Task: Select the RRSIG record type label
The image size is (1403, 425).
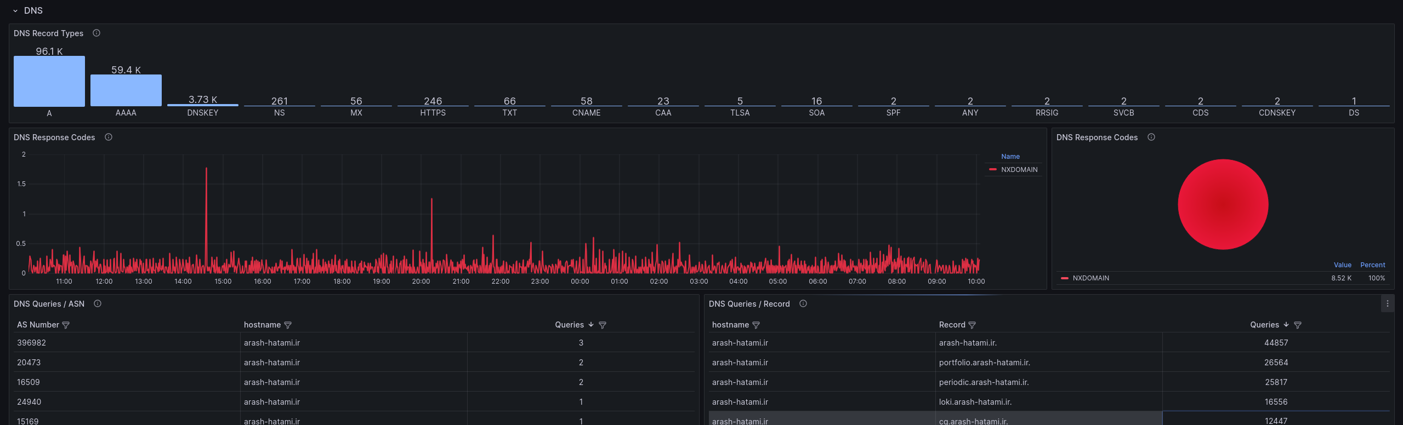Action: point(1047,113)
